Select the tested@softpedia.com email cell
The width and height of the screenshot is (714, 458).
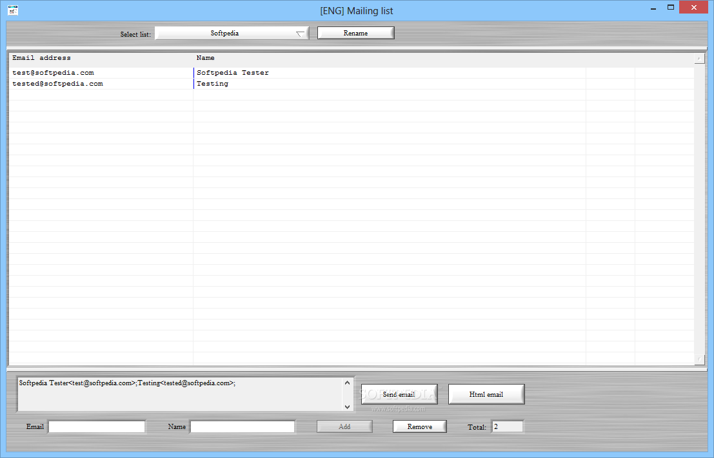[x=101, y=84]
